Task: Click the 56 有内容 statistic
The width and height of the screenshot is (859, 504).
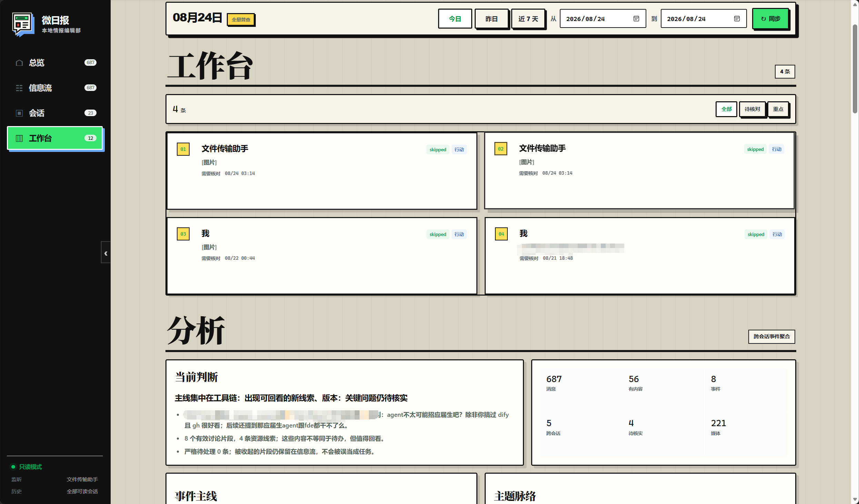Action: point(635,383)
